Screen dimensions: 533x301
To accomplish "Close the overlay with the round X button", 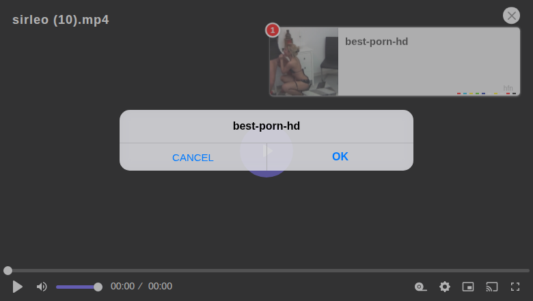I will tap(511, 16).
